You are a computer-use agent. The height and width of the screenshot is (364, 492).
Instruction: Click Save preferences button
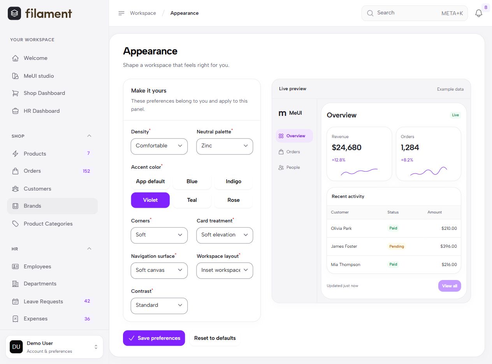154,338
